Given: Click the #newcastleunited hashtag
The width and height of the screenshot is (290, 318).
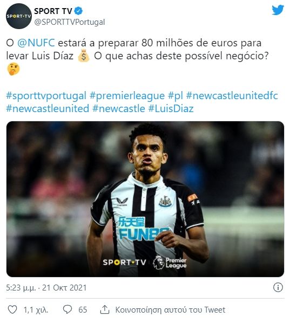Looking at the screenshot, I should click(x=48, y=108).
